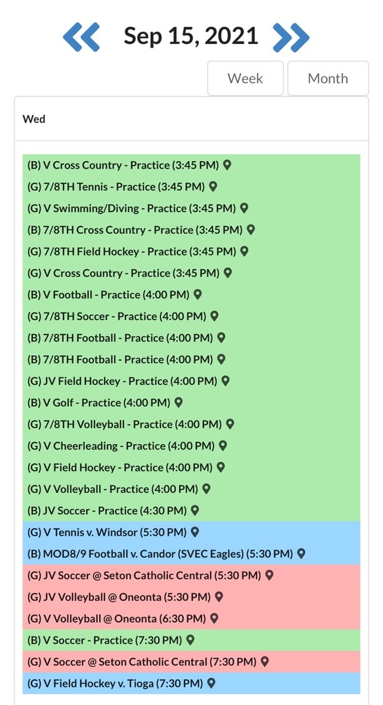Screen dimensions: 383x705
Task: Open location pin for Field Hockey v. Tioga
Action: [x=211, y=682]
